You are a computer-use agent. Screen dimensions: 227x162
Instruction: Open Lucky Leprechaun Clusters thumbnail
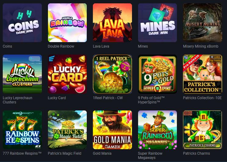click(x=22, y=74)
